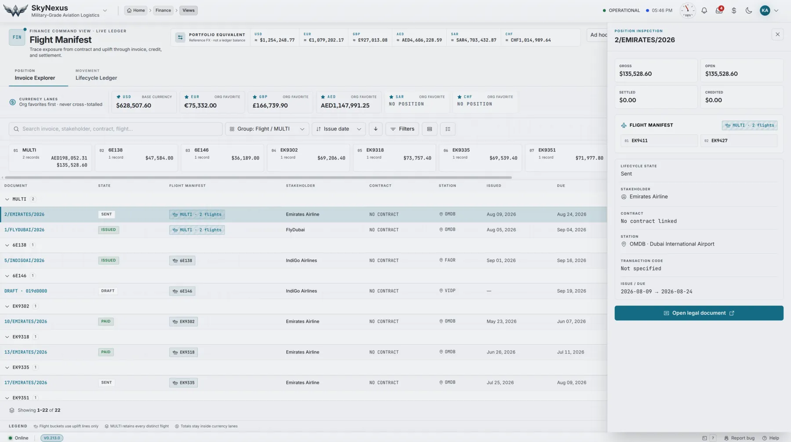Image resolution: width=791 pixels, height=442 pixels.
Task: Click the Report bug link
Action: pos(739,438)
